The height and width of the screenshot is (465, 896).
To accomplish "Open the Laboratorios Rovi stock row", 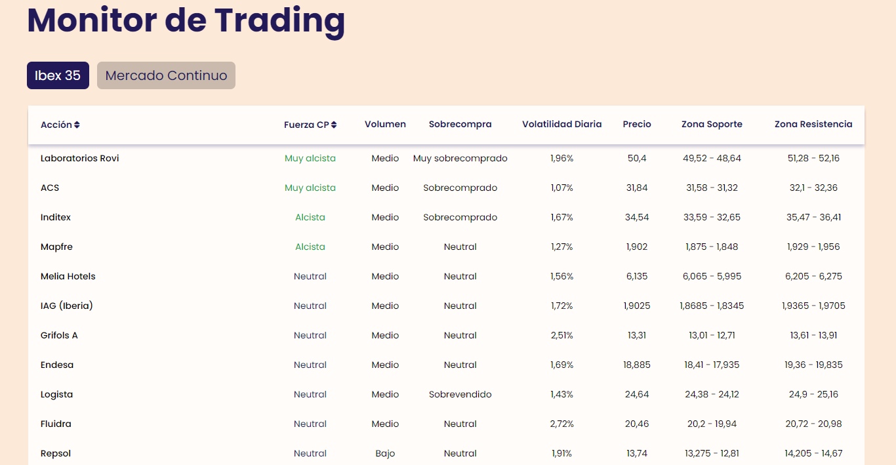I will (x=80, y=158).
